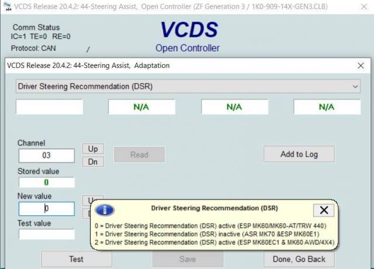
Task: Close the Driver Steering Recommendation balloon
Action: (x=324, y=210)
